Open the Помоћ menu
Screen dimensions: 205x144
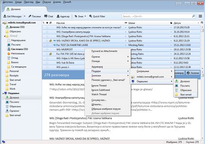[x=67, y=2]
